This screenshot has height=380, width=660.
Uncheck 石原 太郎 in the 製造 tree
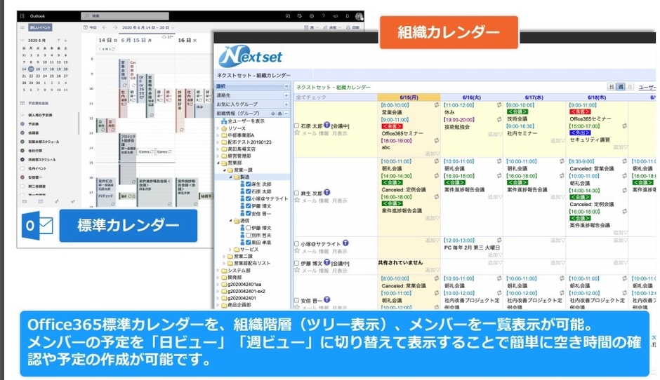249,191
